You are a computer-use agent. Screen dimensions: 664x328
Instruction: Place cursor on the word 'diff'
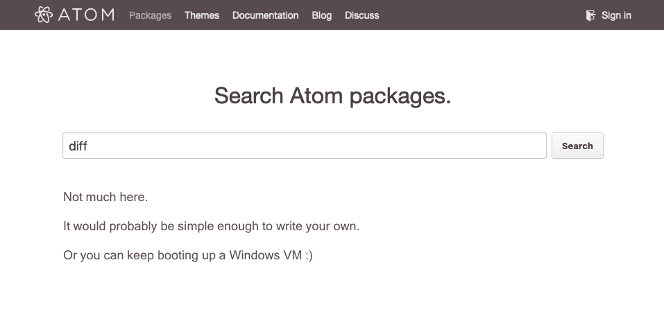pos(78,146)
